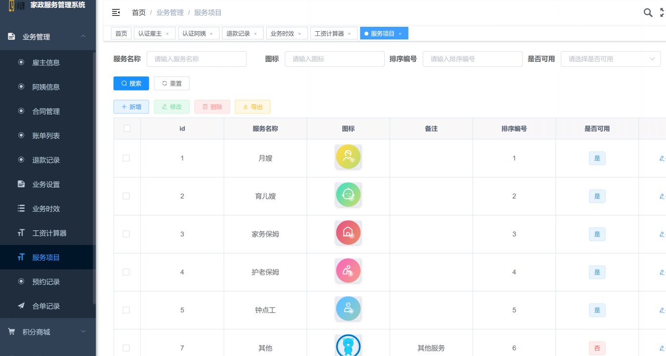The height and width of the screenshot is (356, 666).
Task: Open the 是否可用 dropdown
Action: click(x=611, y=59)
